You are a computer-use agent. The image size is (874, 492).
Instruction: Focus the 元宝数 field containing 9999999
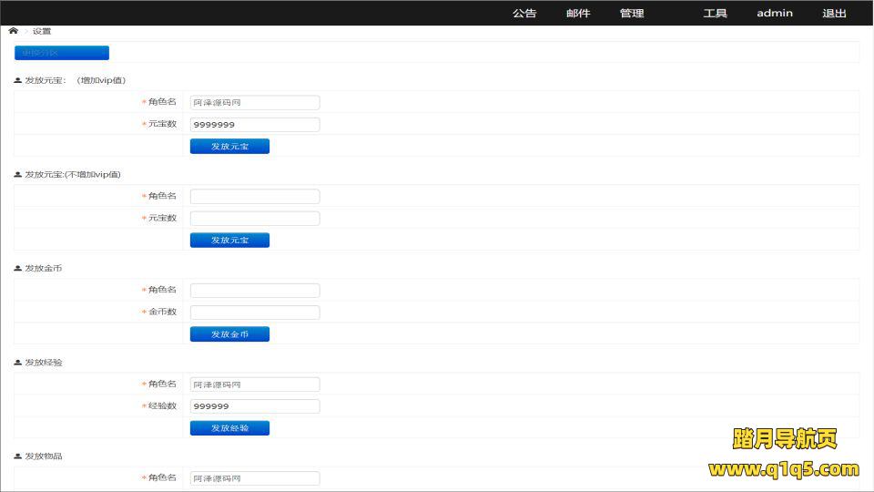click(255, 125)
